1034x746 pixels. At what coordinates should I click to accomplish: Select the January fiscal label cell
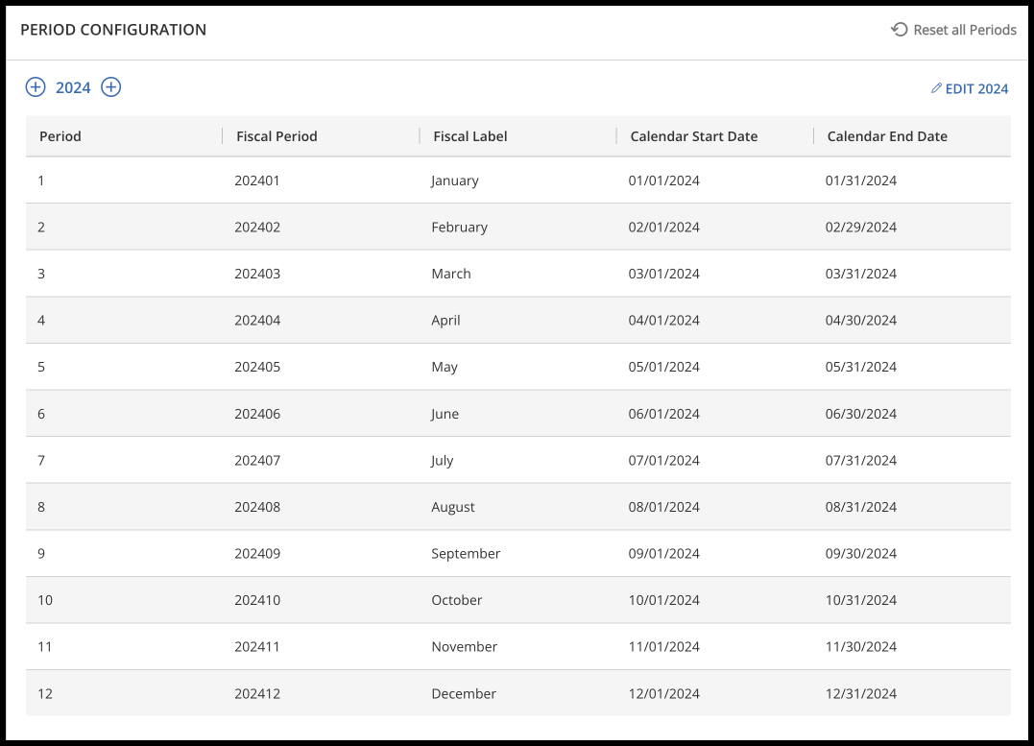(x=455, y=180)
